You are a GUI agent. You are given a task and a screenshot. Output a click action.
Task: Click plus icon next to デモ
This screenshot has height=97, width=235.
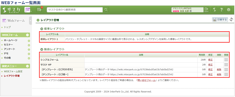point(29,54)
